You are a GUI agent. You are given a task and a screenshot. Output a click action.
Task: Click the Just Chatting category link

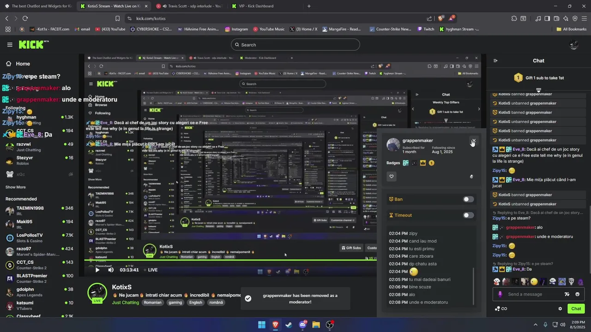pos(125,302)
